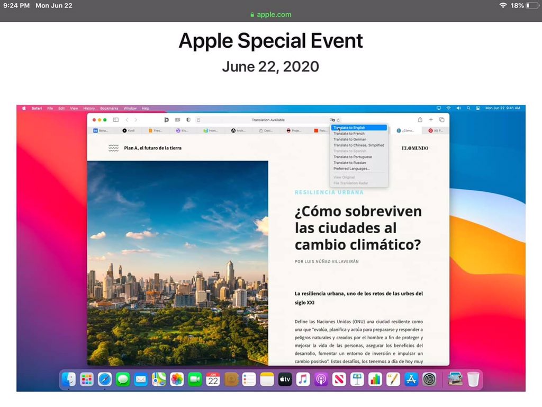Open Contacts app in the Dock

[x=231, y=379]
